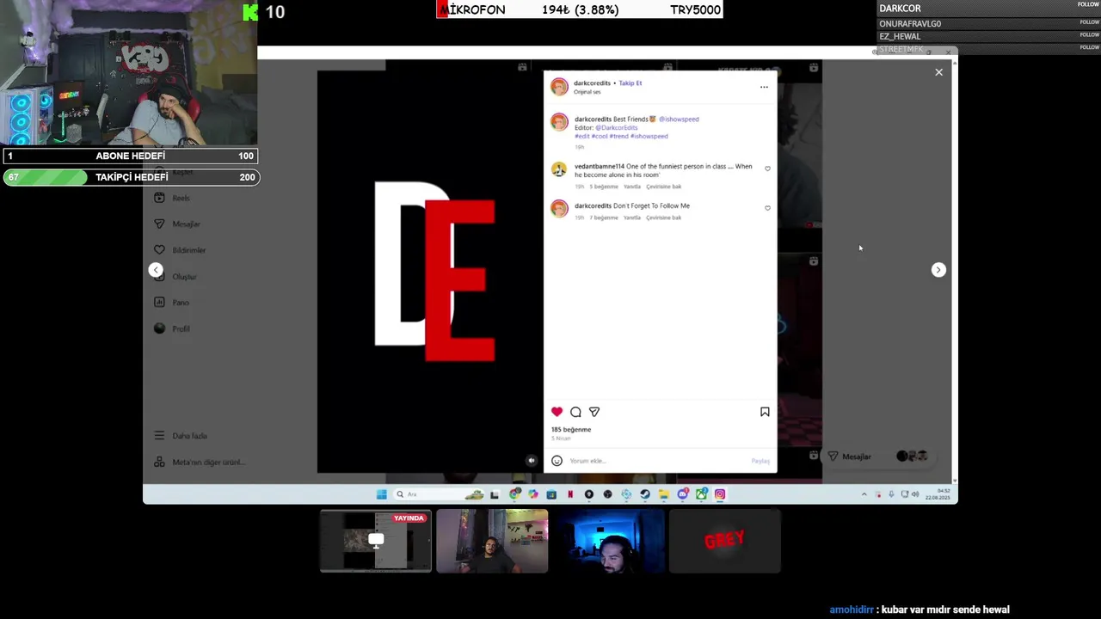Open the @ishowspeed mention link

(x=679, y=120)
